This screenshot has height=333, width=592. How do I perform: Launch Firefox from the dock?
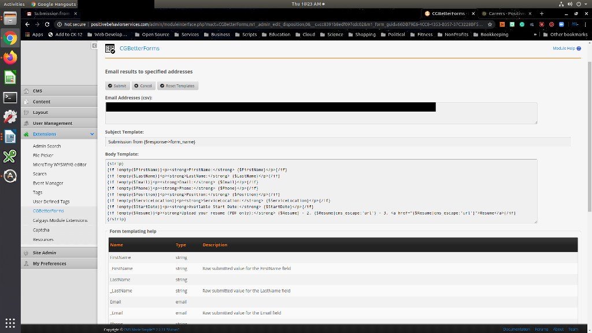(x=10, y=57)
